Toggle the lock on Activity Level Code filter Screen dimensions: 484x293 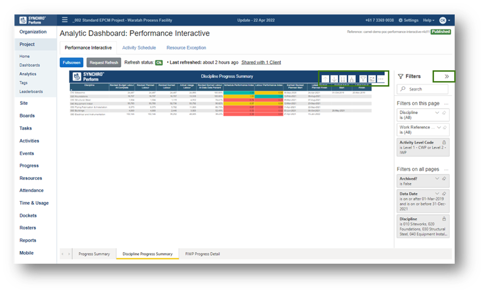point(444,142)
